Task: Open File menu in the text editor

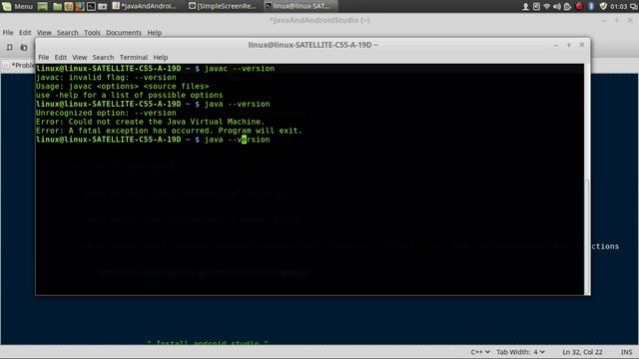Action: tap(8, 33)
